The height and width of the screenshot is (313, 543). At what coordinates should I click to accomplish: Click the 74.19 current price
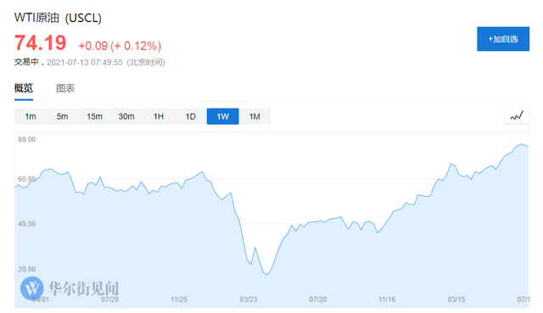(40, 43)
